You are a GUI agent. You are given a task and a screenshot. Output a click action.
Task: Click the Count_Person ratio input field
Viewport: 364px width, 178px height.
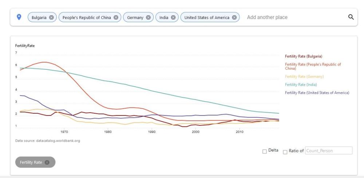point(329,150)
